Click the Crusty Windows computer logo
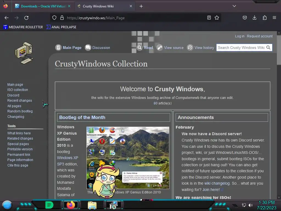Viewport: 281px width, 211px height. [x=24, y=53]
